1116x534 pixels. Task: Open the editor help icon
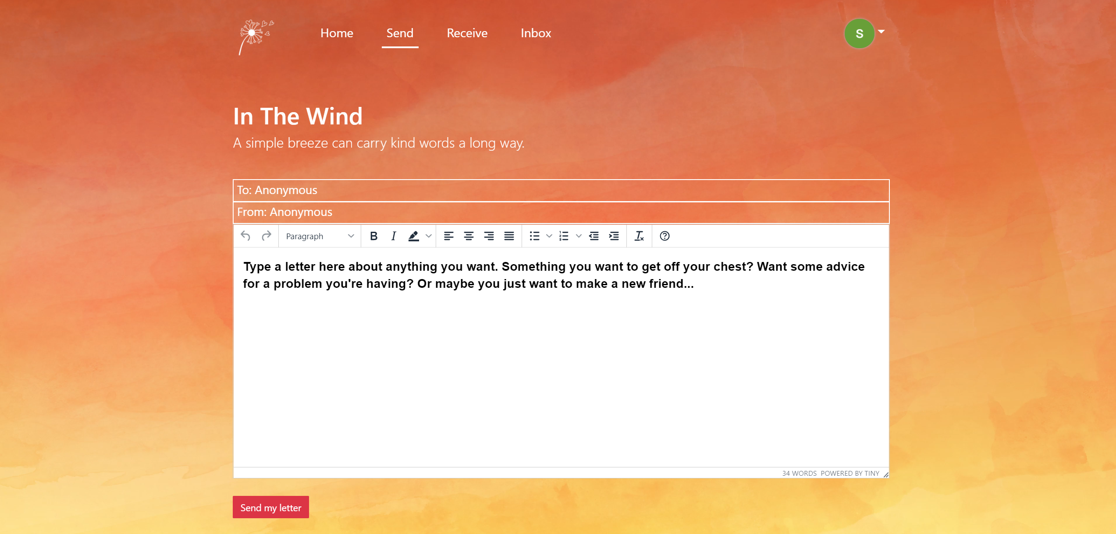[x=665, y=236]
